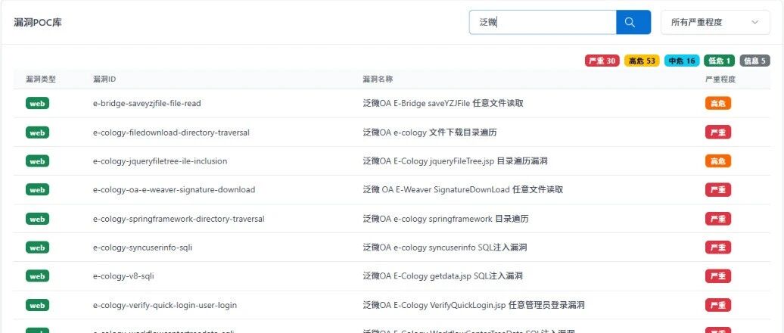Click 严重 badge on e-cology-syncuserinfo-sqli row
The height and width of the screenshot is (333, 784).
(x=718, y=247)
